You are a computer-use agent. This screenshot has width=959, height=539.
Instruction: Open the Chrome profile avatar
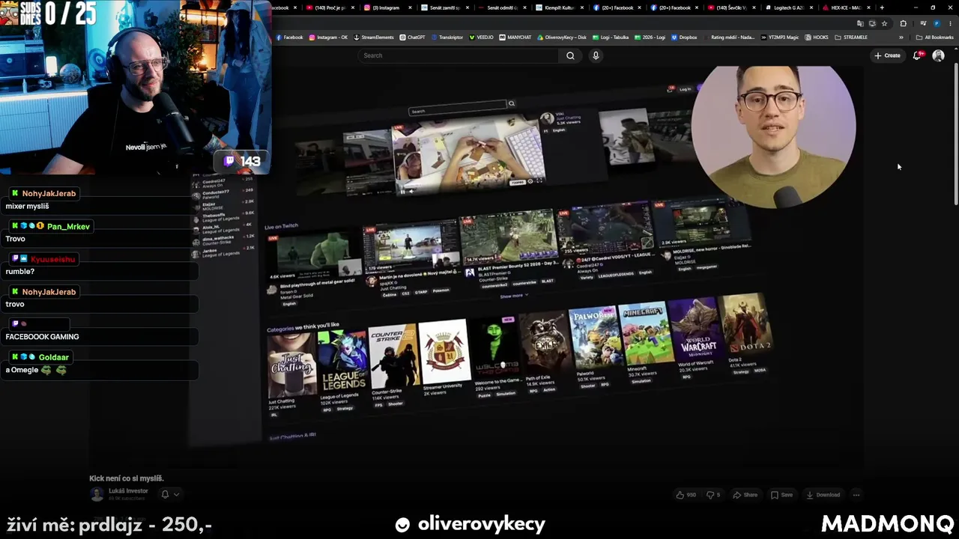936,23
